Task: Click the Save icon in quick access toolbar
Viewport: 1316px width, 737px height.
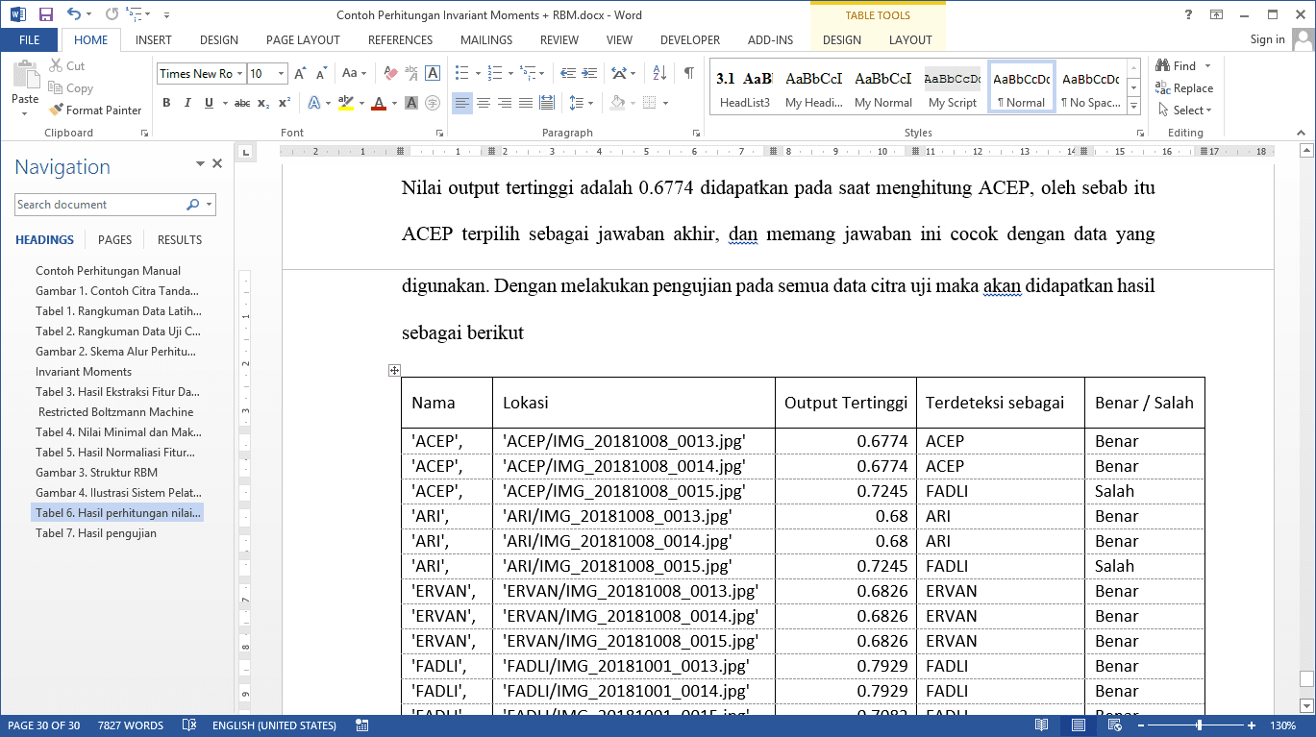Action: tap(45, 14)
